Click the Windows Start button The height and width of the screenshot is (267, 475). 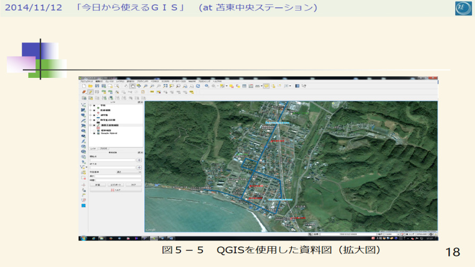pos(82,238)
